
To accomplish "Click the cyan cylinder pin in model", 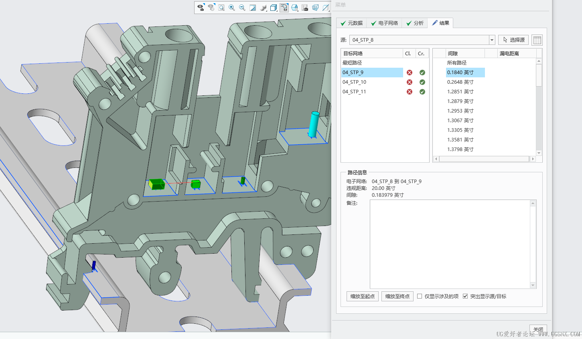I will point(314,124).
